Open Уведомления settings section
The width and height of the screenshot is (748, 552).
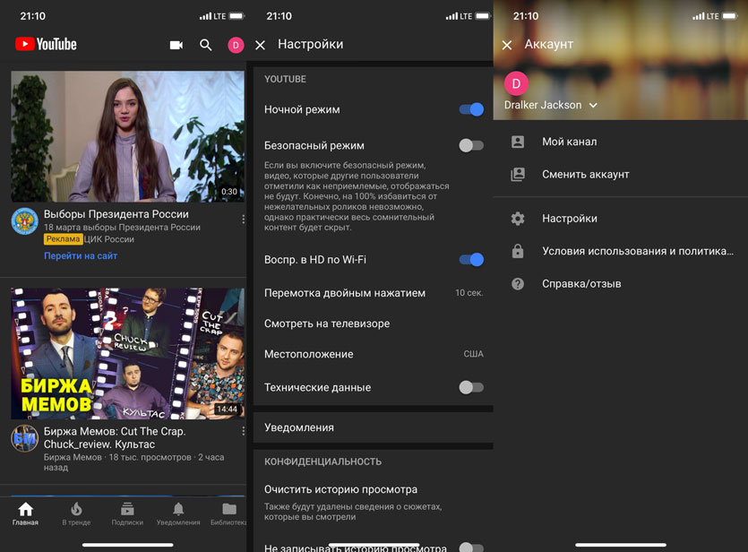(x=374, y=427)
